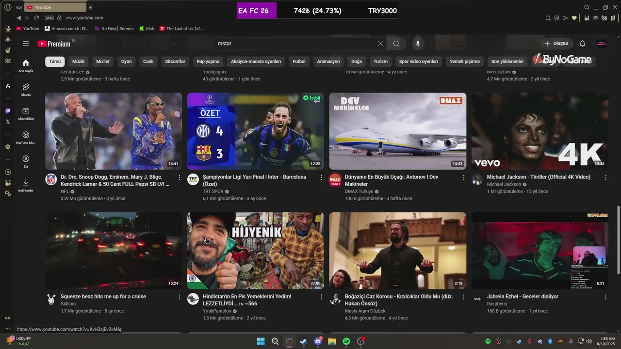The image size is (621, 349).
Task: Open Abonelikler in the sidebar
Action: click(26, 113)
